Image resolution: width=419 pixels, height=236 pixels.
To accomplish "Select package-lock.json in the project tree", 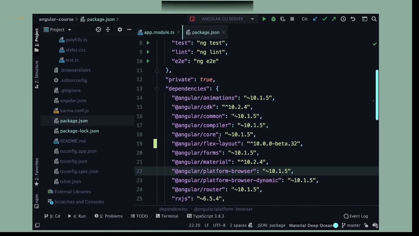I will click(x=80, y=131).
